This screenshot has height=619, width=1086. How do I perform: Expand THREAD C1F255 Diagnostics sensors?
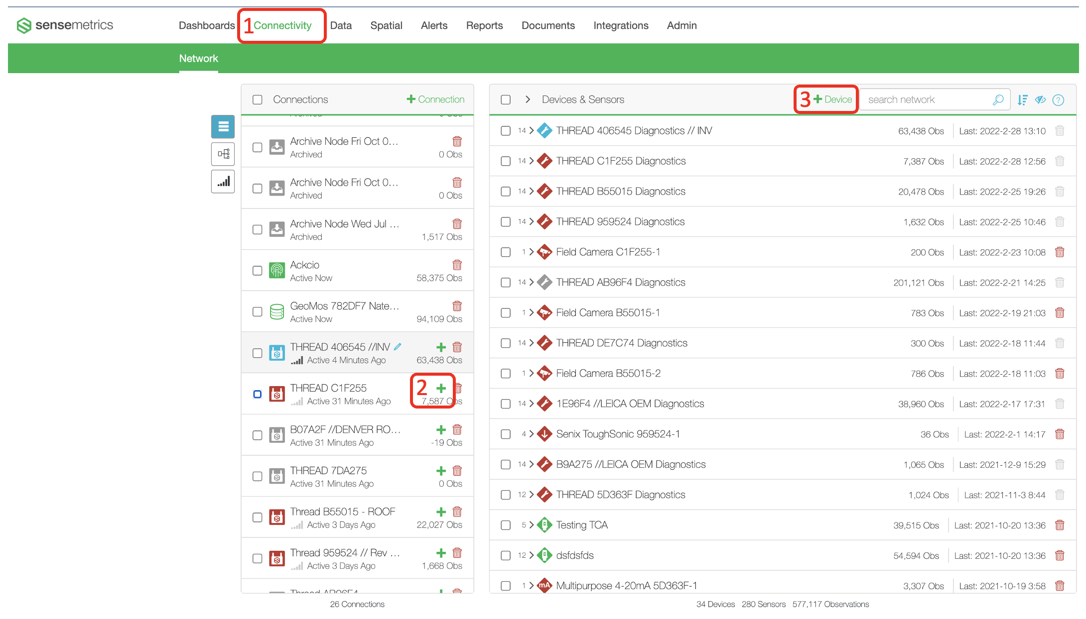pos(532,161)
